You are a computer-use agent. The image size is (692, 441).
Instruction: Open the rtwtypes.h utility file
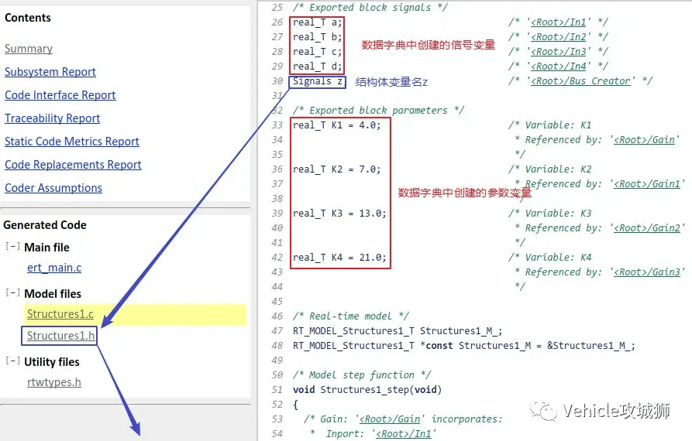point(54,382)
